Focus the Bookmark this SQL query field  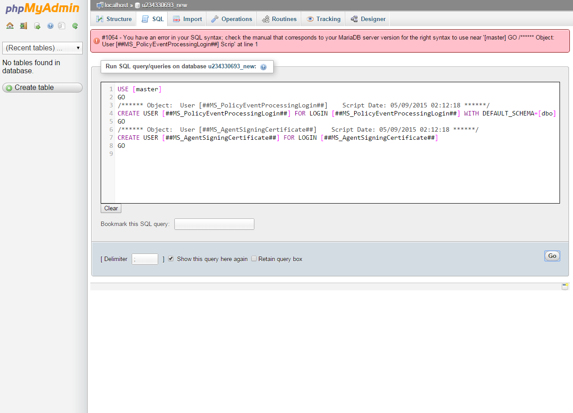(214, 224)
